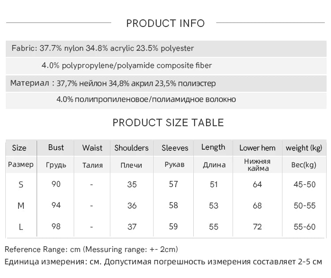Click lower hem value 72 for size L
Screen dimensions: 331x278
[257, 227]
